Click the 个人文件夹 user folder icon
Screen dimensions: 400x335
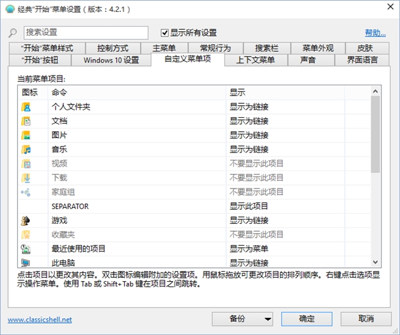point(27,107)
